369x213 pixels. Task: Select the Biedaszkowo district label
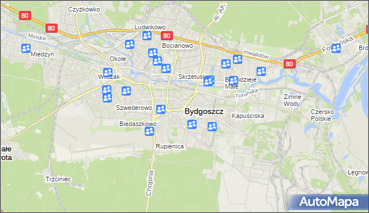(138, 124)
